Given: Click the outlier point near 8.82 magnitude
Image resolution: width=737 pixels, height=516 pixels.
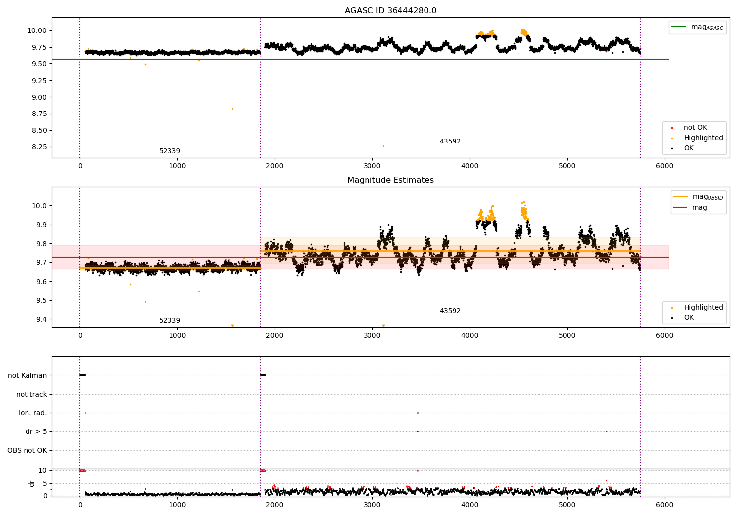Looking at the screenshot, I should pos(232,109).
